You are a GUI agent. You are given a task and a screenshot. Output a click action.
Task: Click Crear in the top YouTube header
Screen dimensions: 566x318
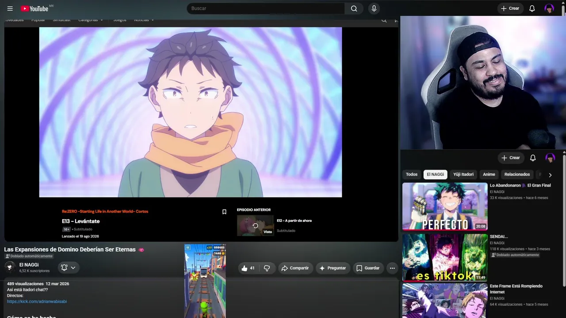[510, 8]
